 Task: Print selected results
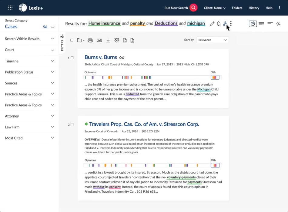coord(90,40)
